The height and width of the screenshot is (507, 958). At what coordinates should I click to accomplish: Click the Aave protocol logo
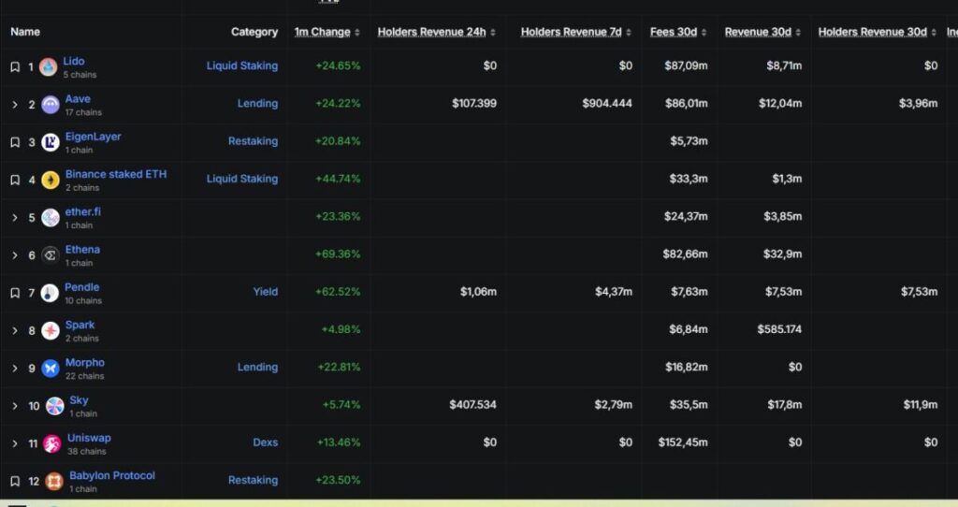pos(51,105)
